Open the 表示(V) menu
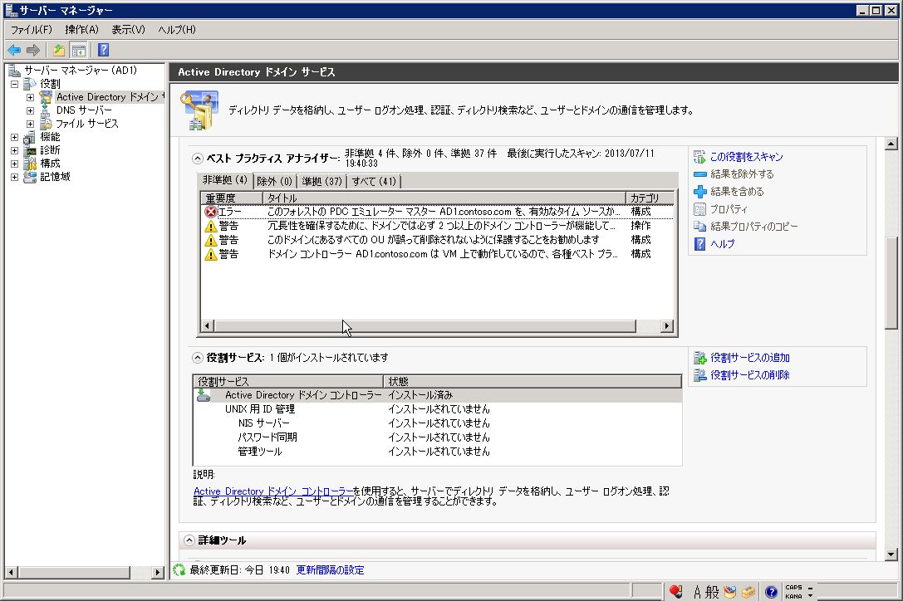The image size is (903, 601). 129,29
